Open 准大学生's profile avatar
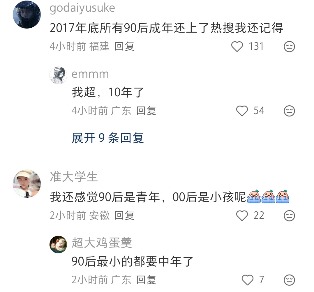 coord(27,183)
